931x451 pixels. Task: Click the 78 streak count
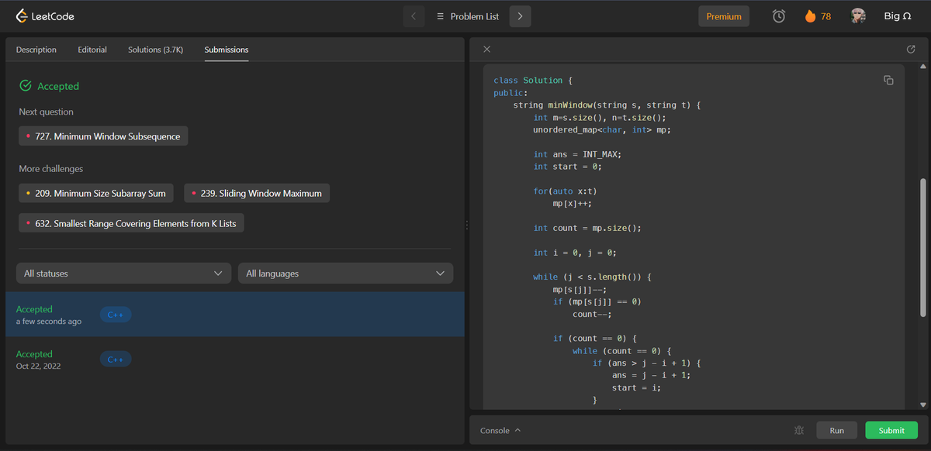pos(825,16)
